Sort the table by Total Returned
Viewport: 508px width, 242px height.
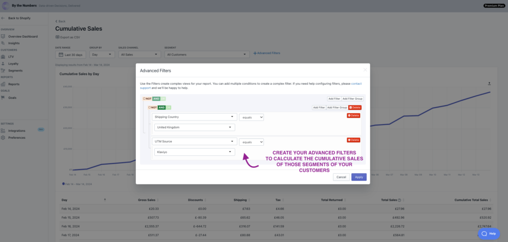[x=345, y=200]
